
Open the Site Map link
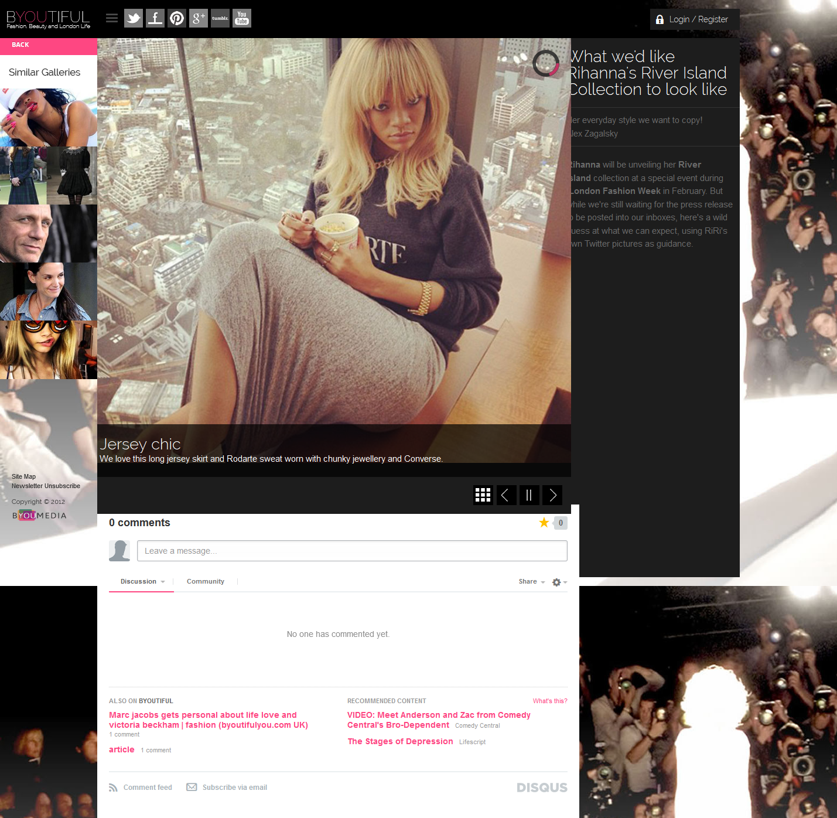tap(23, 476)
